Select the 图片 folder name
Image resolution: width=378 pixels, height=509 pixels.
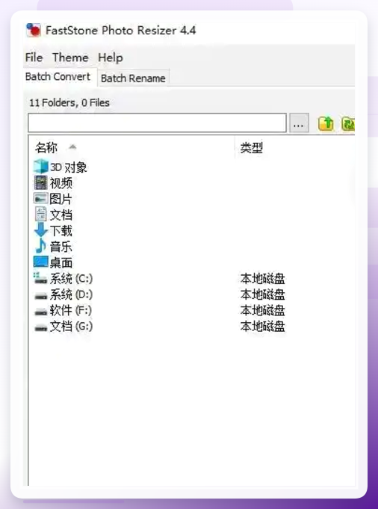tap(61, 199)
